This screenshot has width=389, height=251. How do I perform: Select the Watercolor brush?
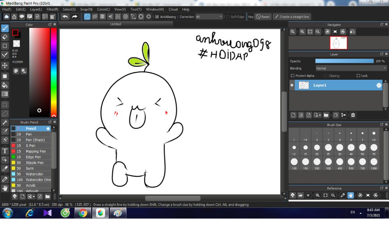click(31, 174)
